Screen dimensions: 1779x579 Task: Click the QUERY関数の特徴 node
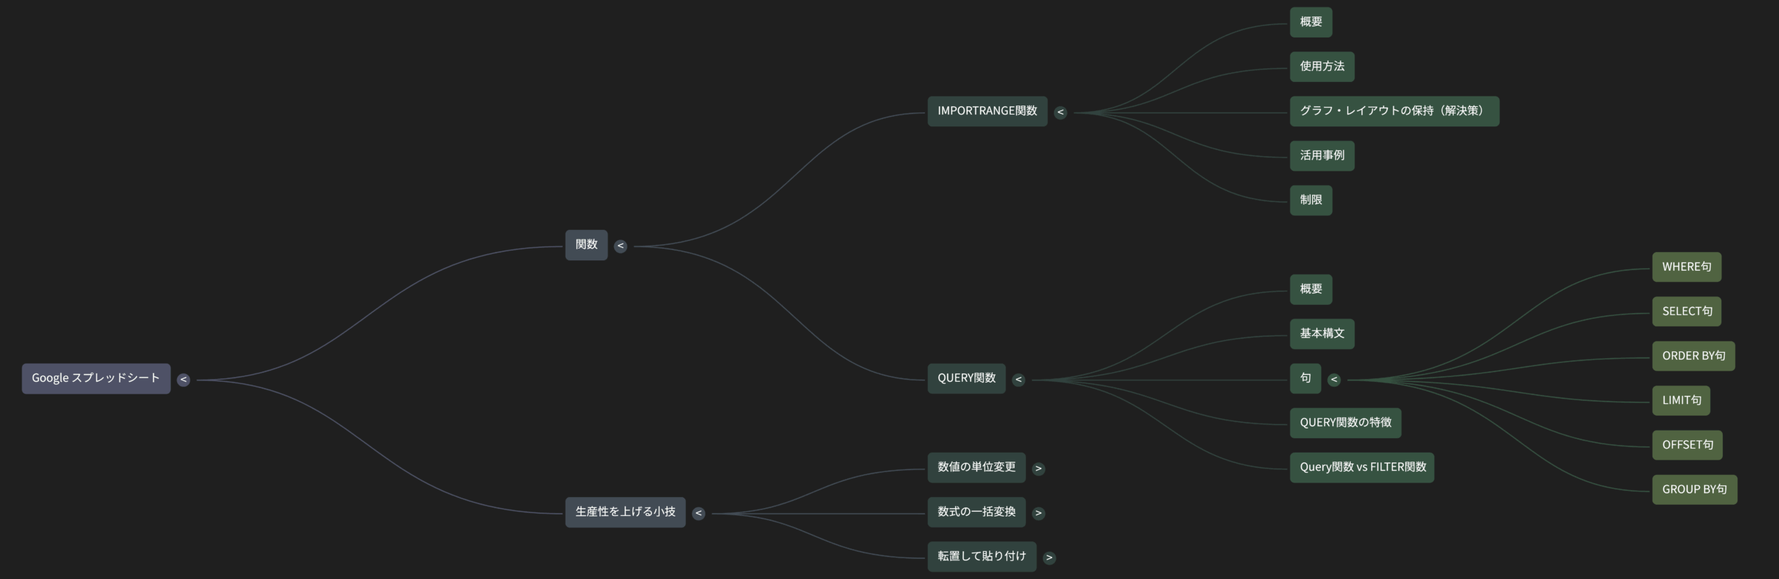pyautogui.click(x=1345, y=423)
